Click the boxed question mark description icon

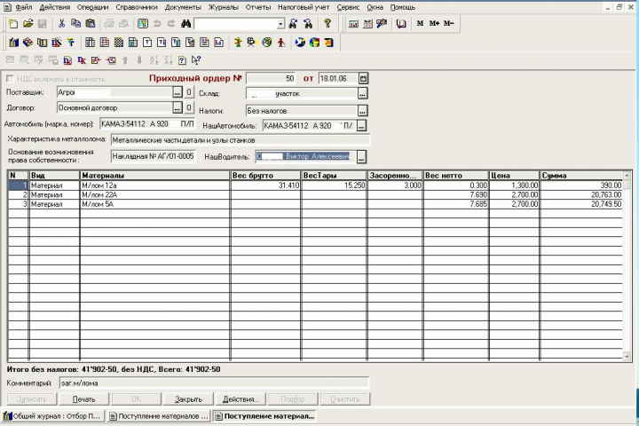click(x=182, y=60)
